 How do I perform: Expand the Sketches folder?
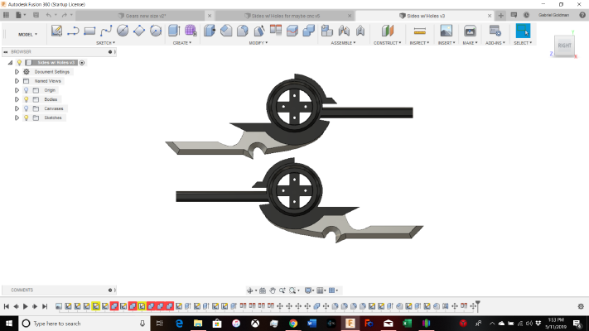click(17, 118)
